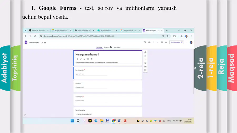The height and width of the screenshot is (133, 237).
Task: Click the Familiyangiz short answer field
Action: 91,74
